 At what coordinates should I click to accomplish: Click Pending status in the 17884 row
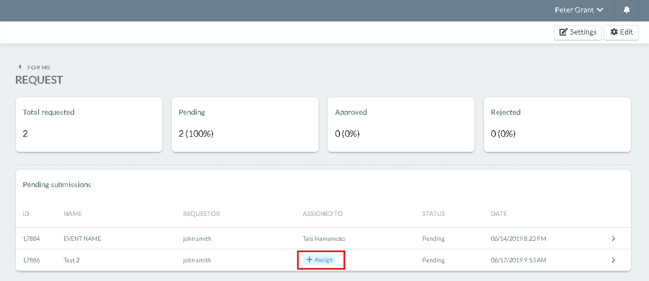click(x=434, y=239)
